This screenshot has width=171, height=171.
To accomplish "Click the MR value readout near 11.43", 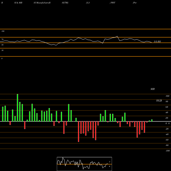I will click(159, 101).
